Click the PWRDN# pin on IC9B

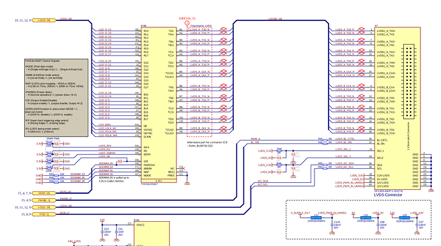click(149, 165)
